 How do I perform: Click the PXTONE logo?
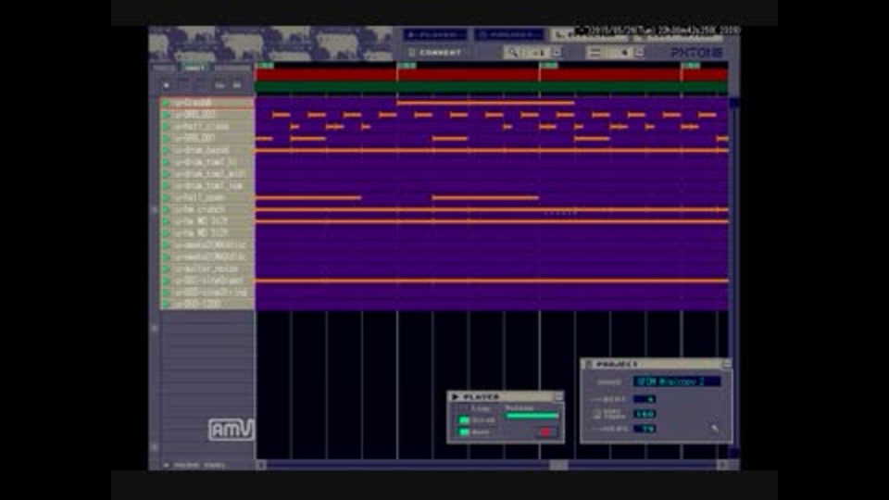click(696, 53)
